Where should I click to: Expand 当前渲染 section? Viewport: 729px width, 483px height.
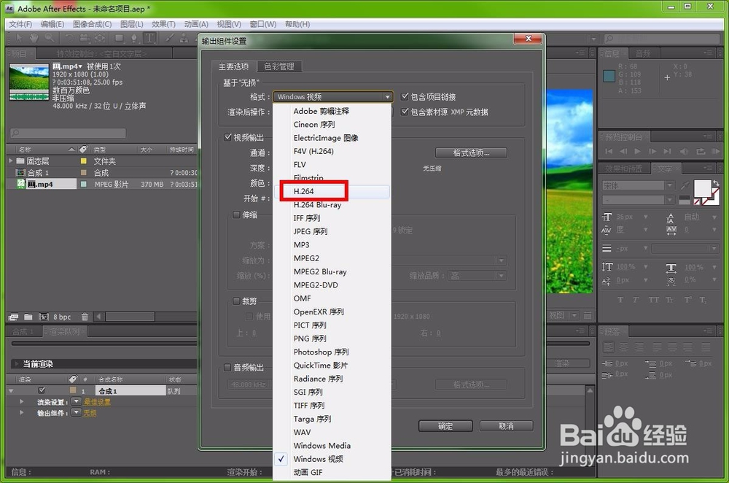(x=17, y=364)
